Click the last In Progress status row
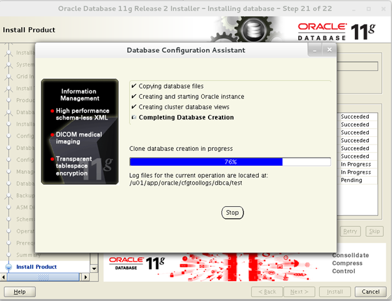Viewport: 392px width, 301px height. pos(358,172)
